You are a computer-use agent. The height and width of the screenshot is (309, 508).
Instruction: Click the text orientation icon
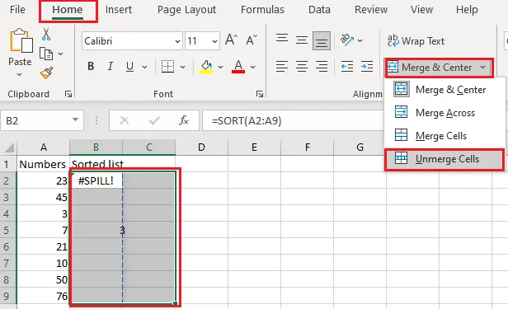347,40
